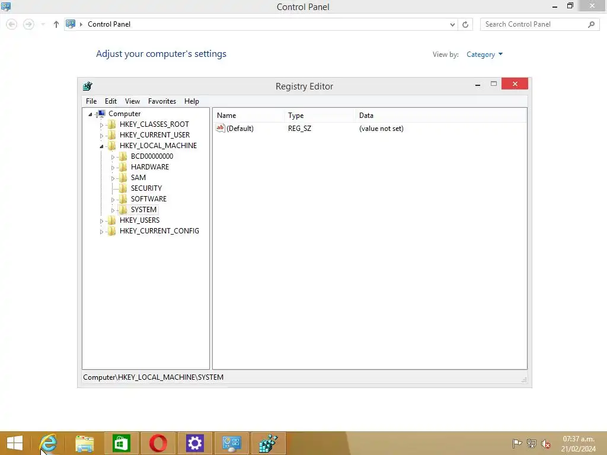Viewport: 607px width, 455px height.
Task: Click the Registry Editor status bar path
Action: (x=153, y=377)
